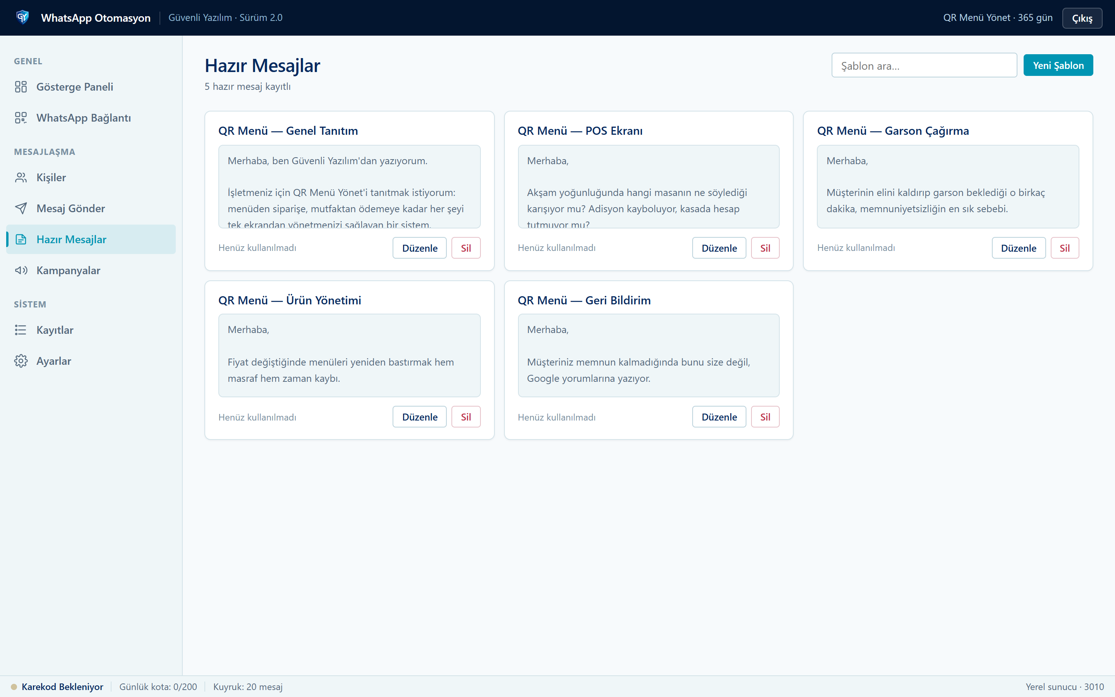Image resolution: width=1115 pixels, height=697 pixels.
Task: Click the "QR Menü — Genel Tanıtım" title
Action: coord(288,131)
